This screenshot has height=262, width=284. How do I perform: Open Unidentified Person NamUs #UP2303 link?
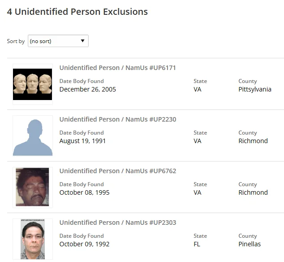(x=117, y=223)
